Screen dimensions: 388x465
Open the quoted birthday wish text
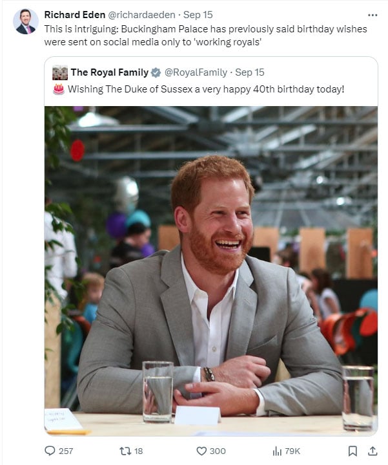206,89
